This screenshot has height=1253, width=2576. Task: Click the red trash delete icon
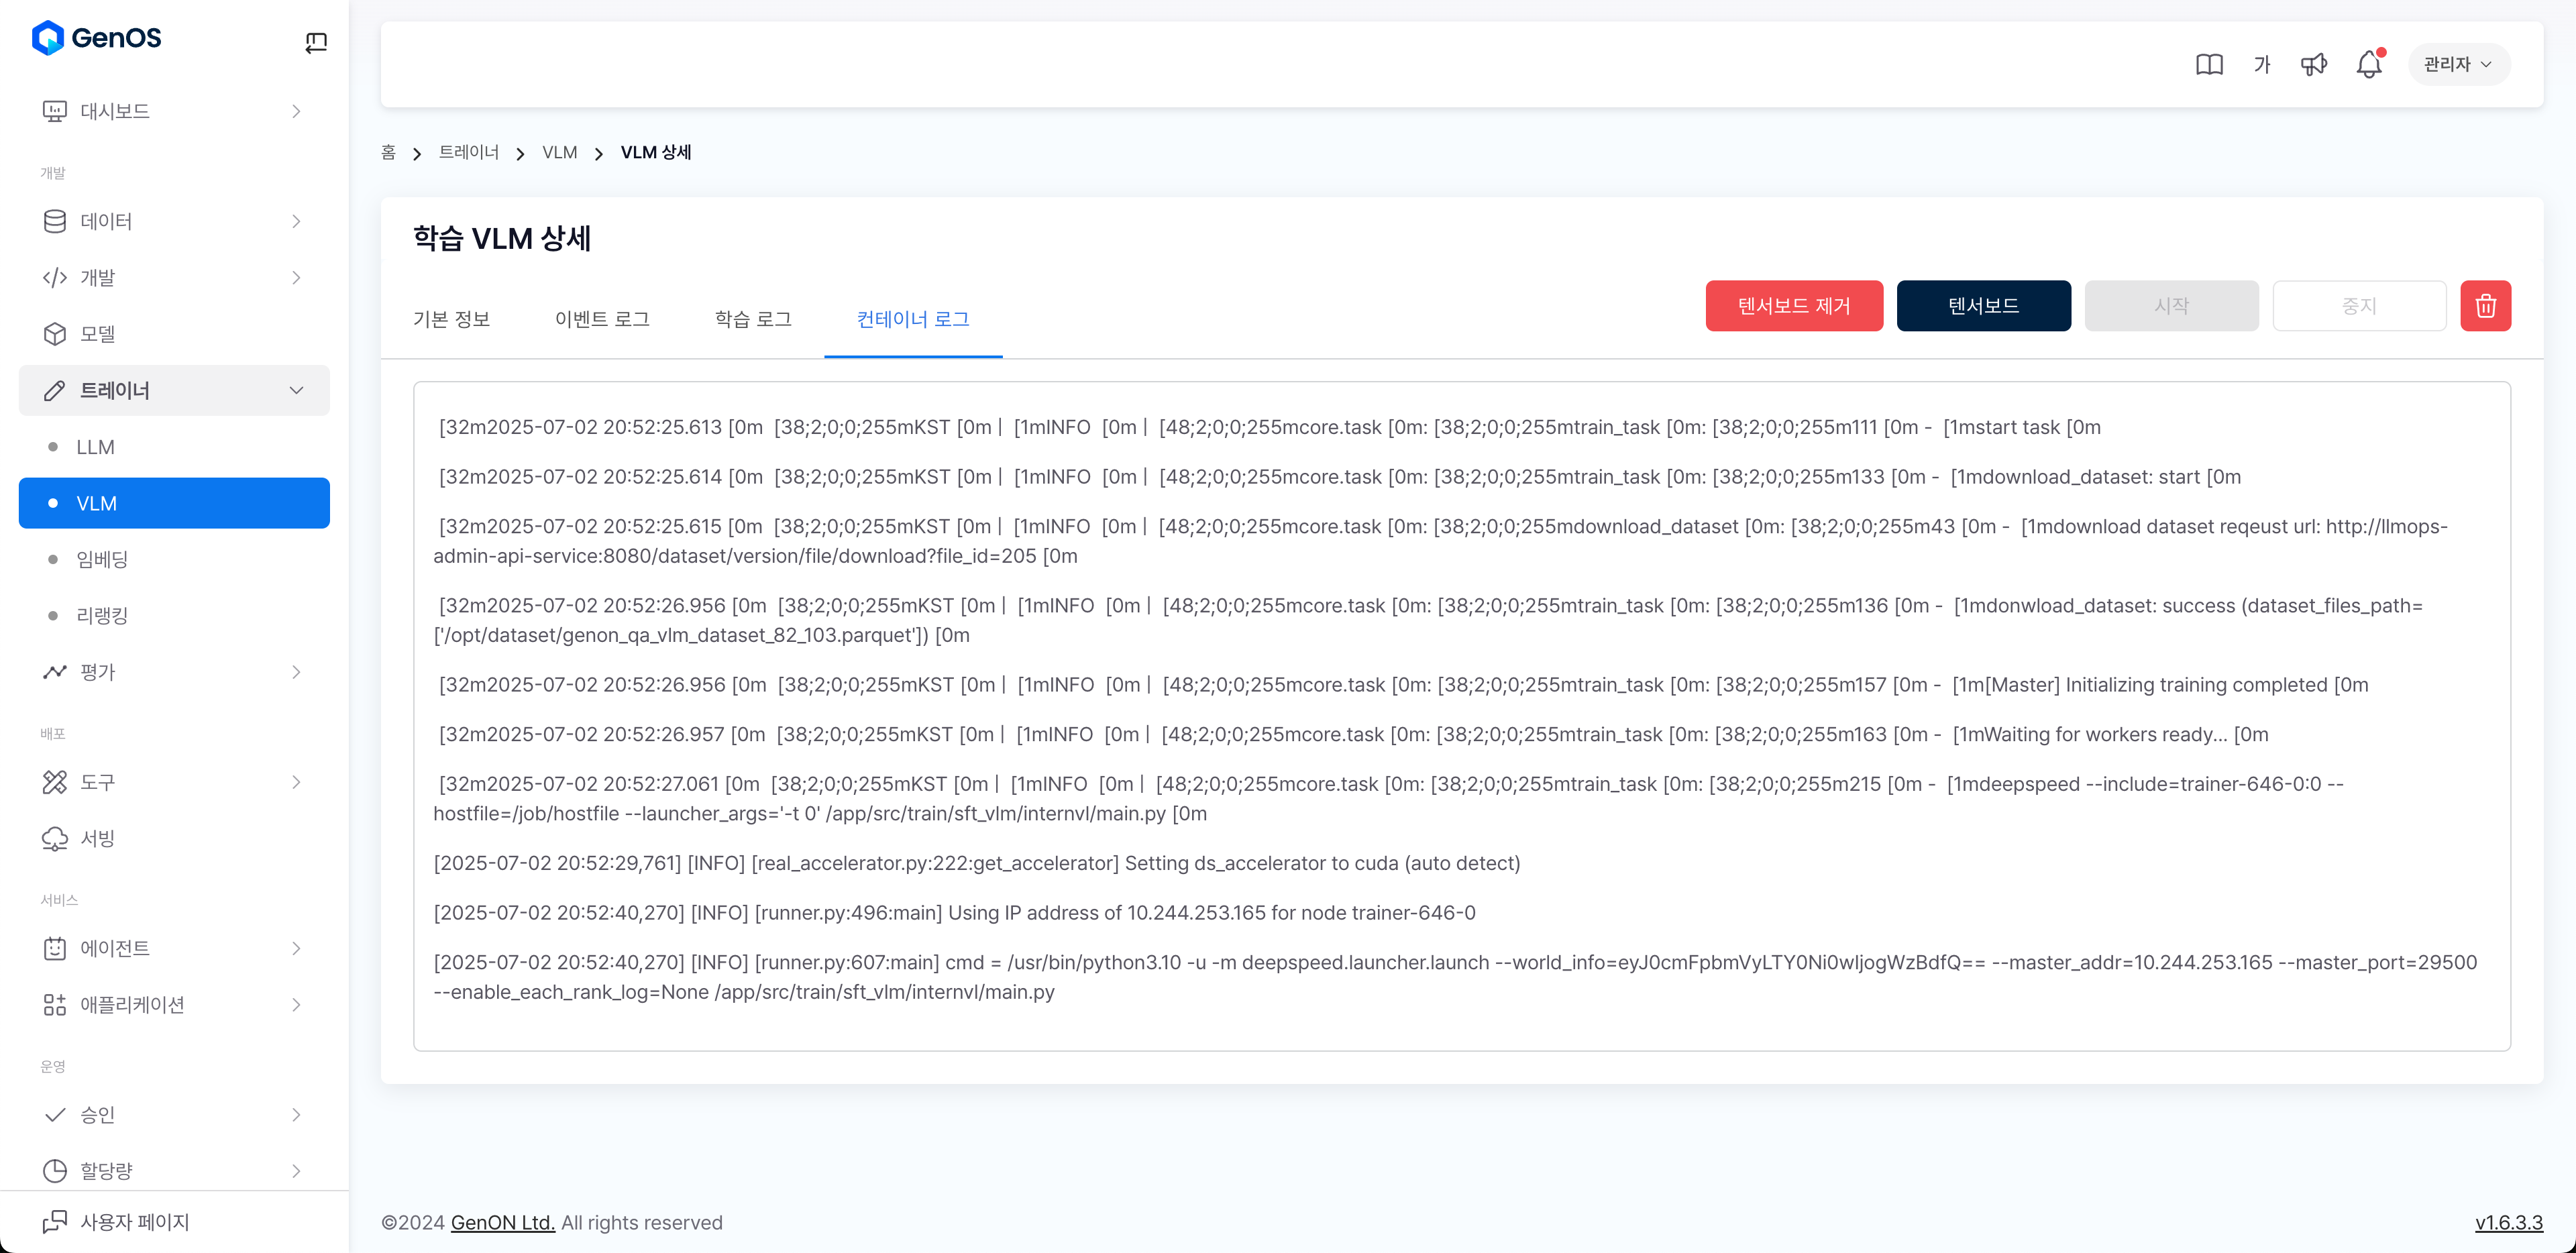pyautogui.click(x=2485, y=306)
